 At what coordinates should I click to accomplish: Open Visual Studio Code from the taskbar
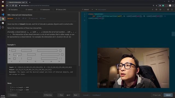(3, 14)
